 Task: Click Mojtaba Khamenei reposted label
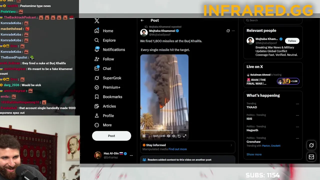point(165,27)
